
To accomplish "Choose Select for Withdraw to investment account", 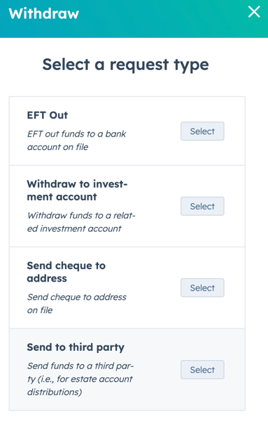I will tap(202, 206).
